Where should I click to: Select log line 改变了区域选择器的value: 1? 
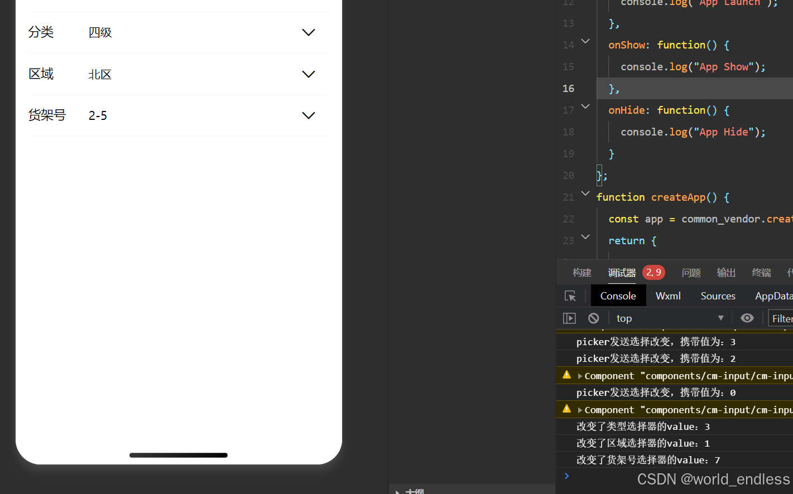pyautogui.click(x=643, y=443)
